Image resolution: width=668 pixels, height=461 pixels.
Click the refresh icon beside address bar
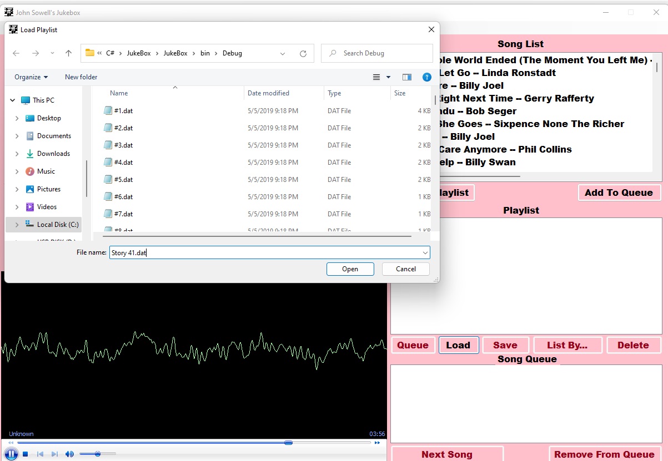click(x=303, y=54)
